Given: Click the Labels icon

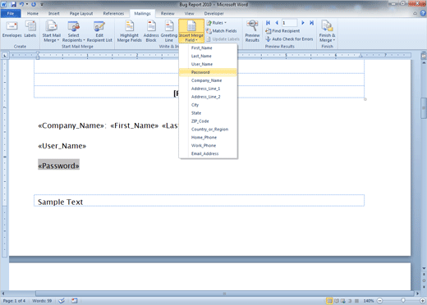Looking at the screenshot, I should (30, 30).
